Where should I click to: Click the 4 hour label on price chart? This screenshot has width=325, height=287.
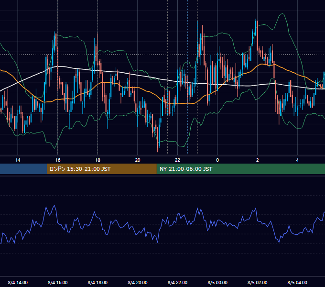click(x=297, y=160)
